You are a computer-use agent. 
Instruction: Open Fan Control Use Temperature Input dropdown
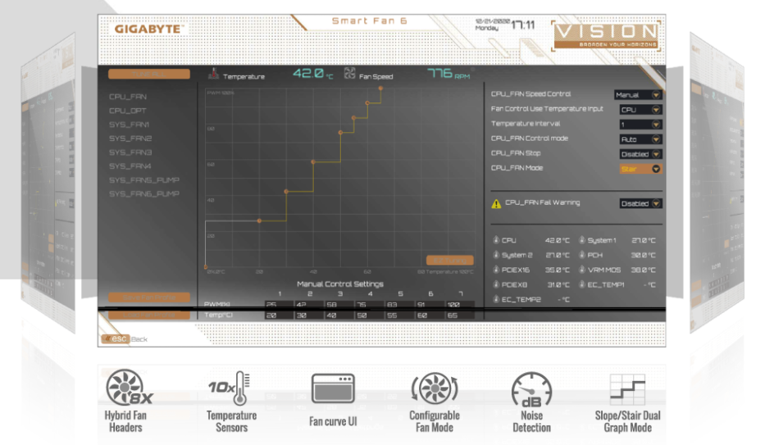(640, 110)
